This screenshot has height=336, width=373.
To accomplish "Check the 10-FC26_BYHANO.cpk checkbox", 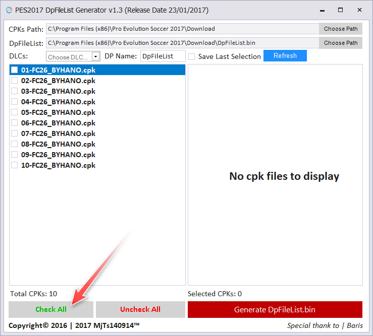I will [15, 165].
